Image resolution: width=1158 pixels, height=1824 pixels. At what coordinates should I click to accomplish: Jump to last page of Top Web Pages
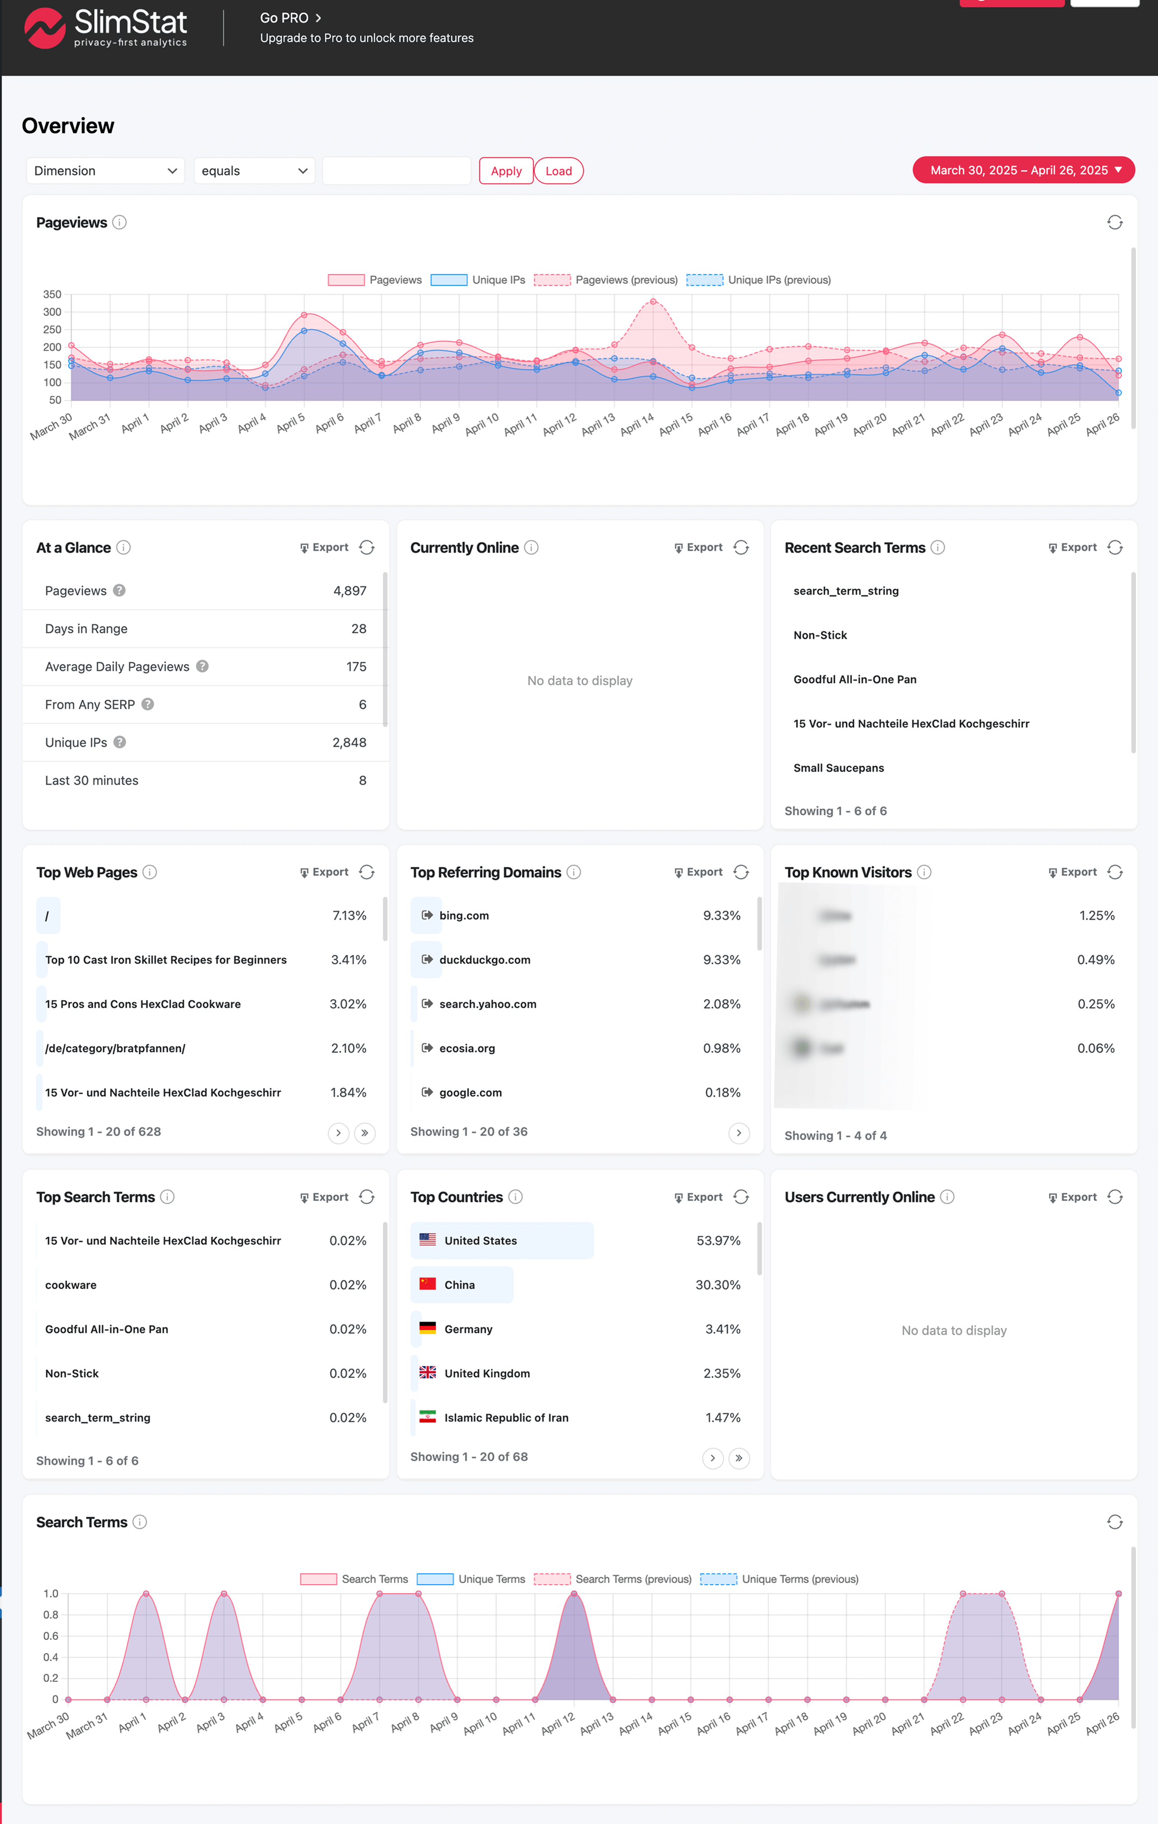(x=364, y=1133)
